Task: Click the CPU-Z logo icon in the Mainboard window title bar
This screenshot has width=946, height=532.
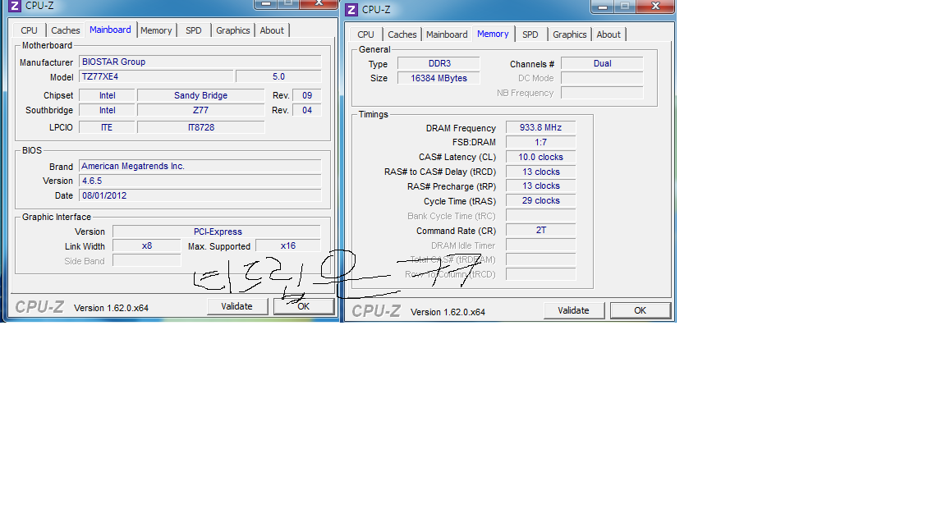Action: pos(14,6)
